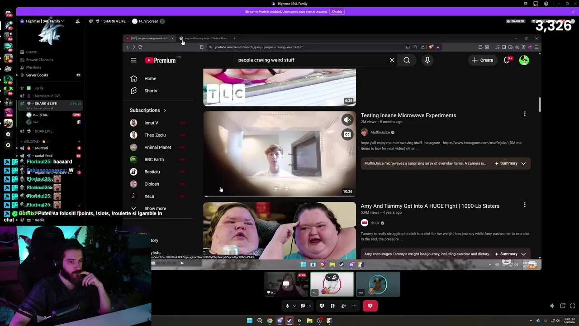Expand Summary for Amy And Tammy video
Screen dimensions: 579x326
pos(510,254)
